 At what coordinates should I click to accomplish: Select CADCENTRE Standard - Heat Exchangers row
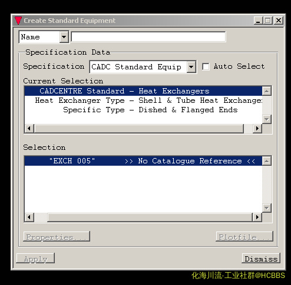point(143,91)
